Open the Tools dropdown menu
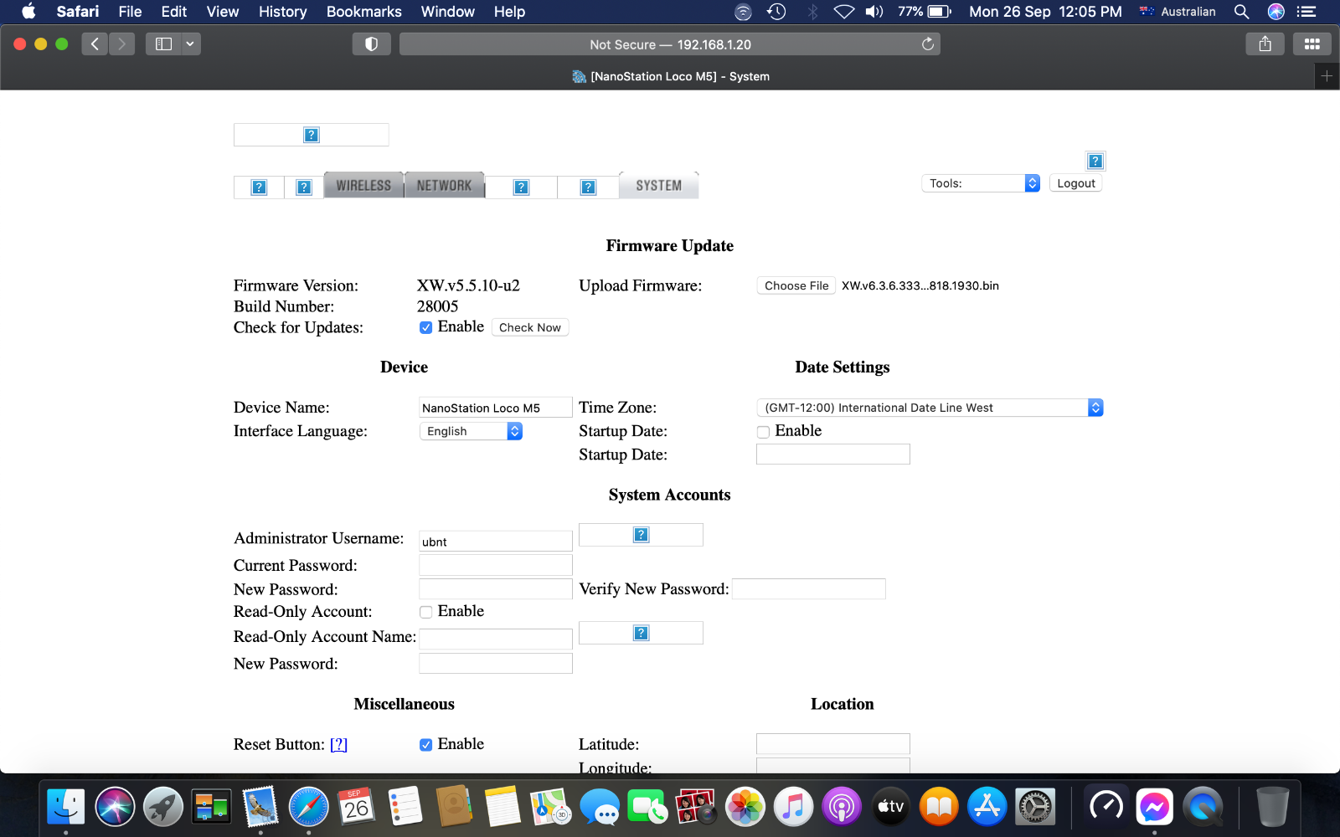The height and width of the screenshot is (837, 1340). point(980,183)
